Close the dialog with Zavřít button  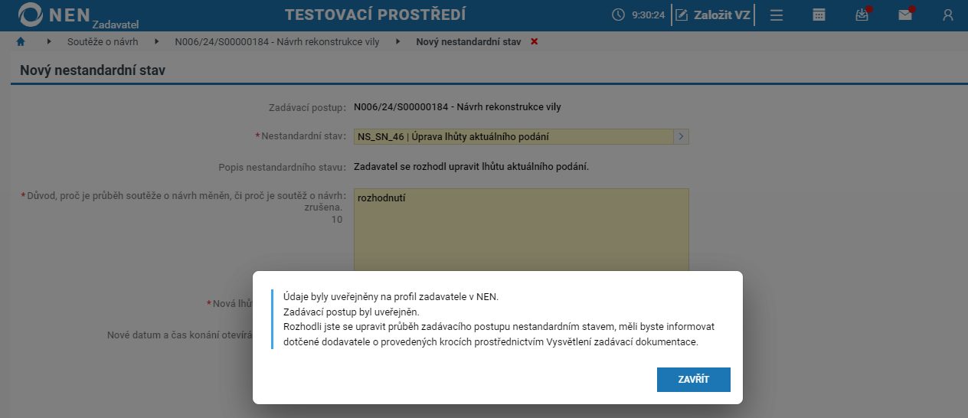694,380
